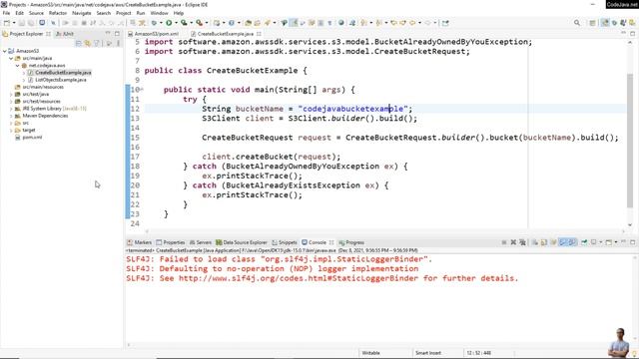Click the Pin Console icon

pos(584,242)
